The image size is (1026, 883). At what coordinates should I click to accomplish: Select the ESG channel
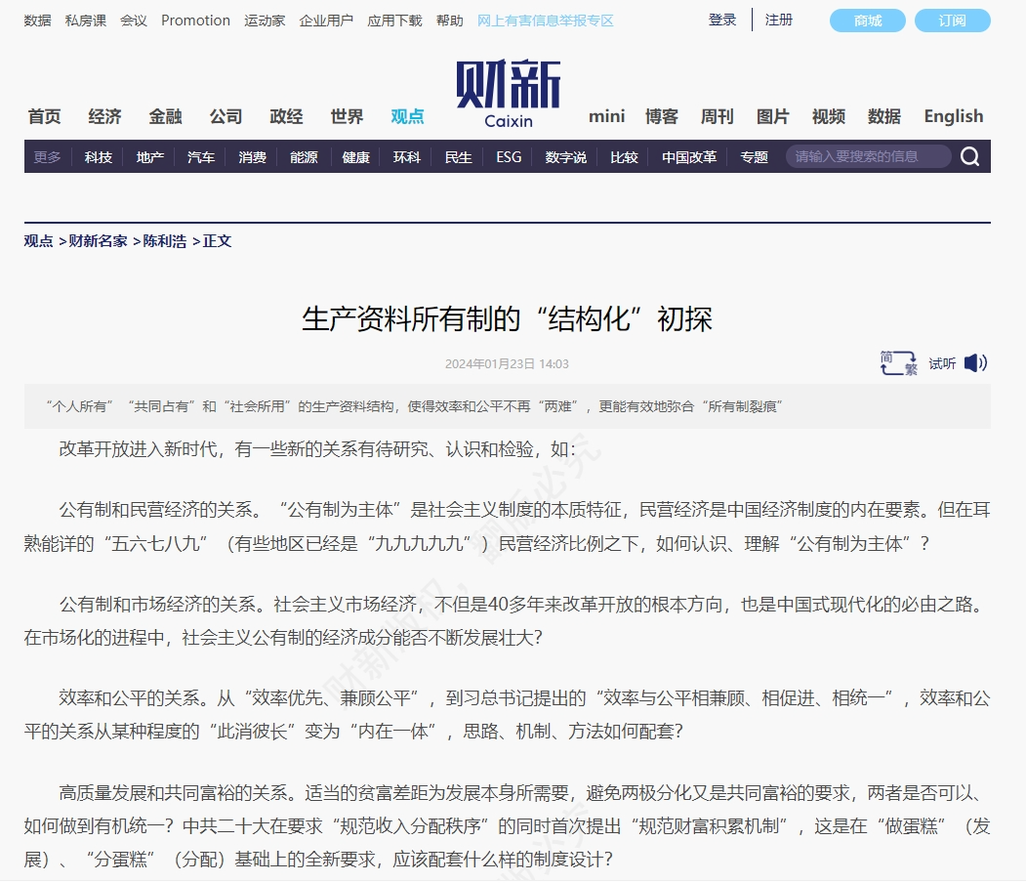(x=508, y=156)
